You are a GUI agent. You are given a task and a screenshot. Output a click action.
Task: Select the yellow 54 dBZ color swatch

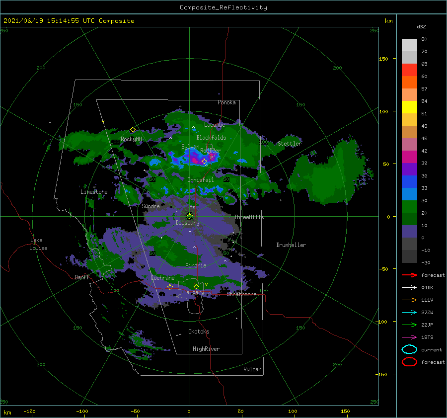(409, 107)
